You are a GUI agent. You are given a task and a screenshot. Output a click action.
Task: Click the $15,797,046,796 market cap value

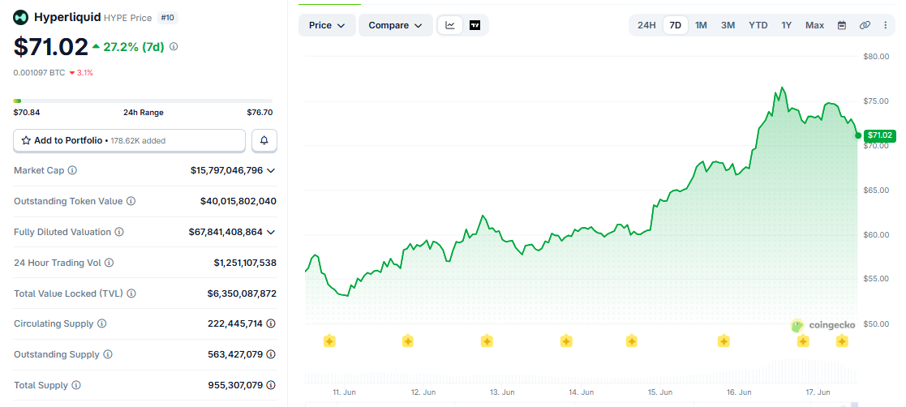(226, 170)
